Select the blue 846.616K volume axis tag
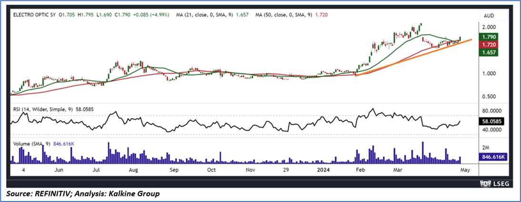521x202 pixels. pyautogui.click(x=492, y=157)
